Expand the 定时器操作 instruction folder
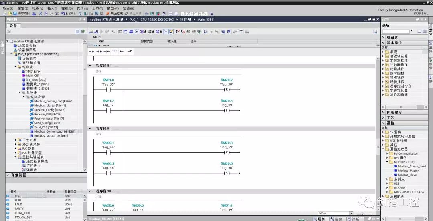The image size is (433, 221). coord(383,60)
